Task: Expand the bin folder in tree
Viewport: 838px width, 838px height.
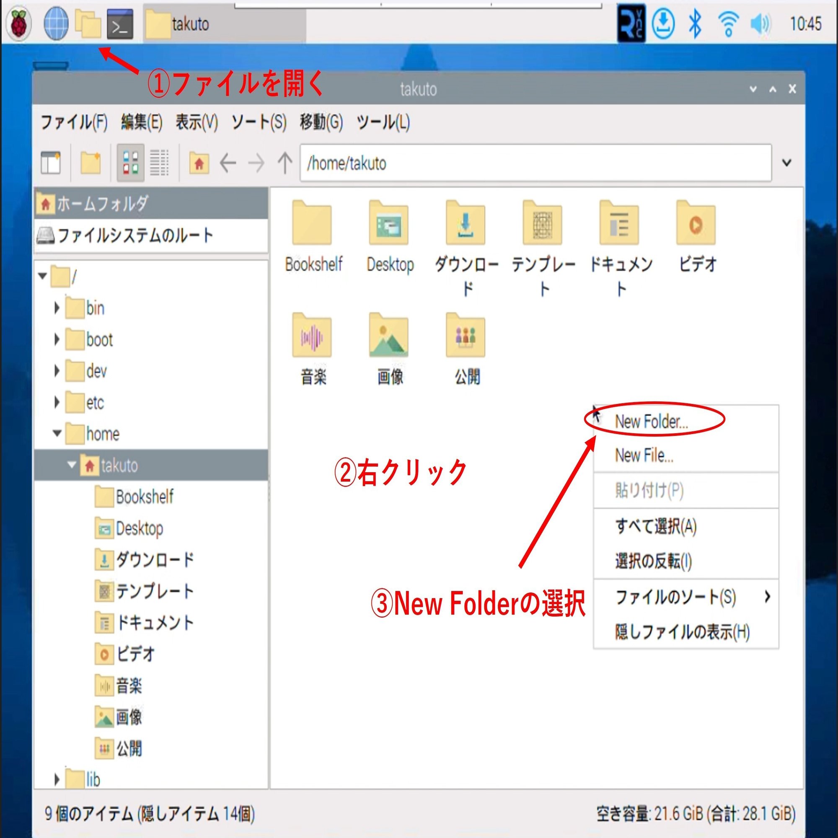Action: (57, 308)
